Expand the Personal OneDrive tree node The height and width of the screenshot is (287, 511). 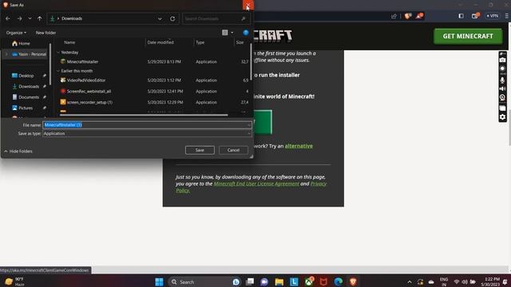tap(6, 54)
